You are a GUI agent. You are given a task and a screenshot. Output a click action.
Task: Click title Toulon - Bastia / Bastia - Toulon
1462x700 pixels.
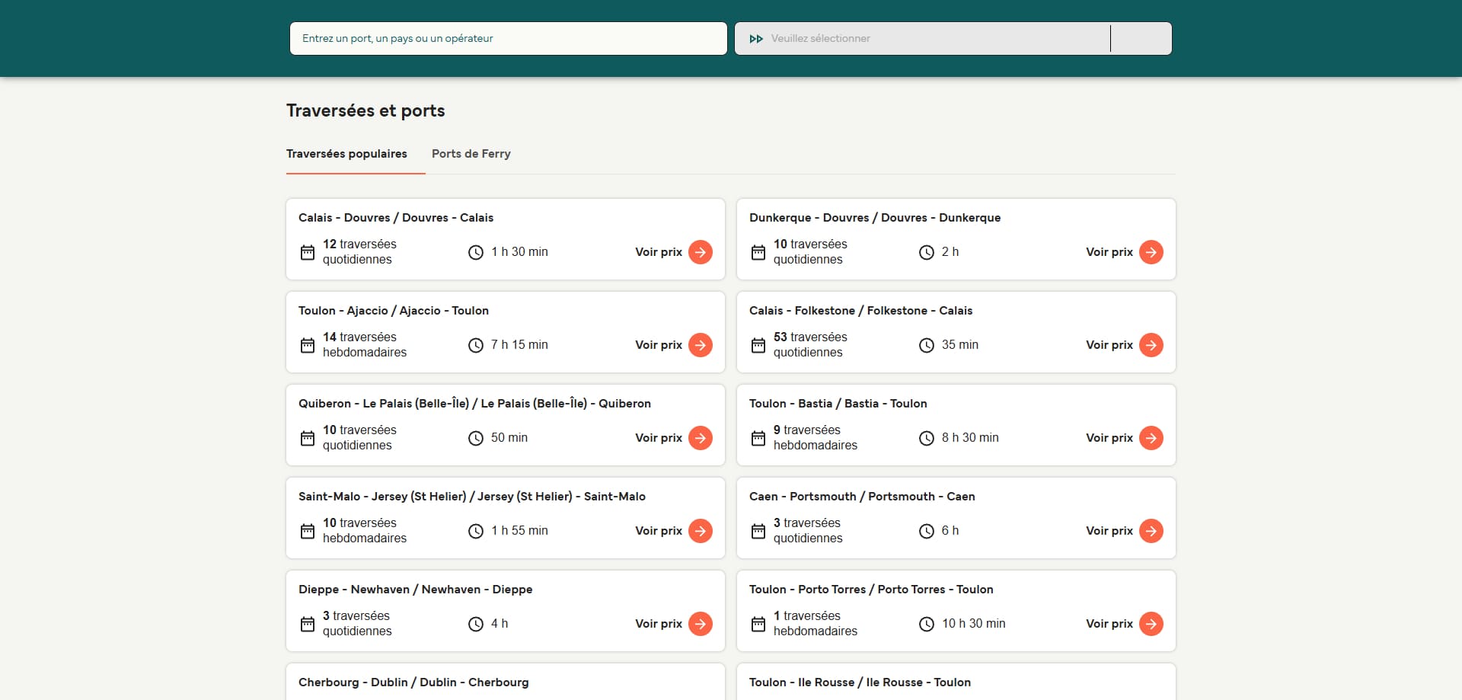838,404
